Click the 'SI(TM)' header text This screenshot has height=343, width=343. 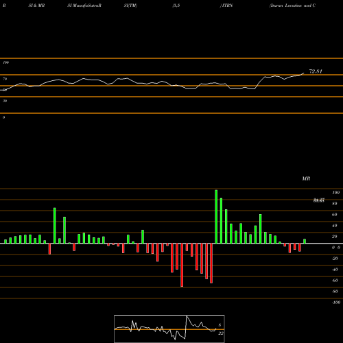click(130, 5)
